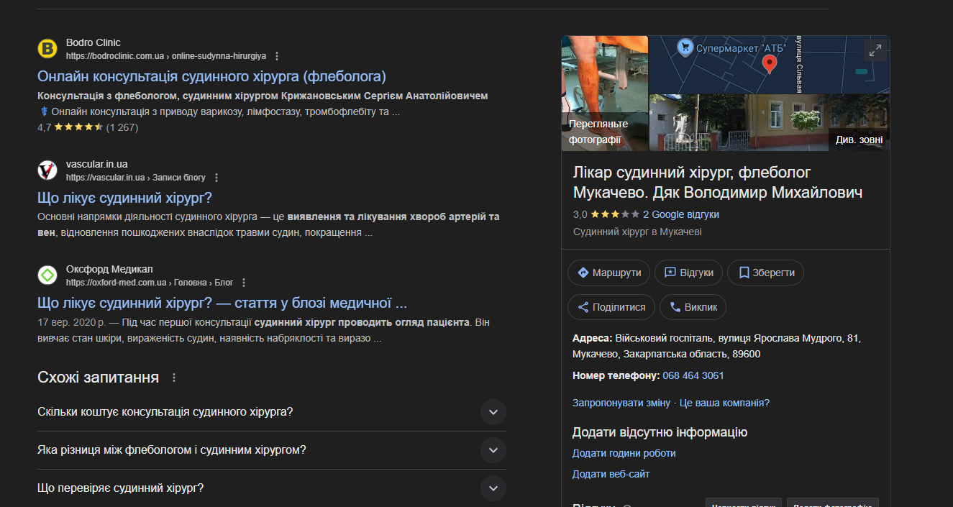Expand question about флеболог vs судинний хірург
This screenshot has width=953, height=507.
click(272, 450)
